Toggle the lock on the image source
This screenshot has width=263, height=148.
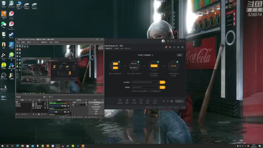(47, 104)
